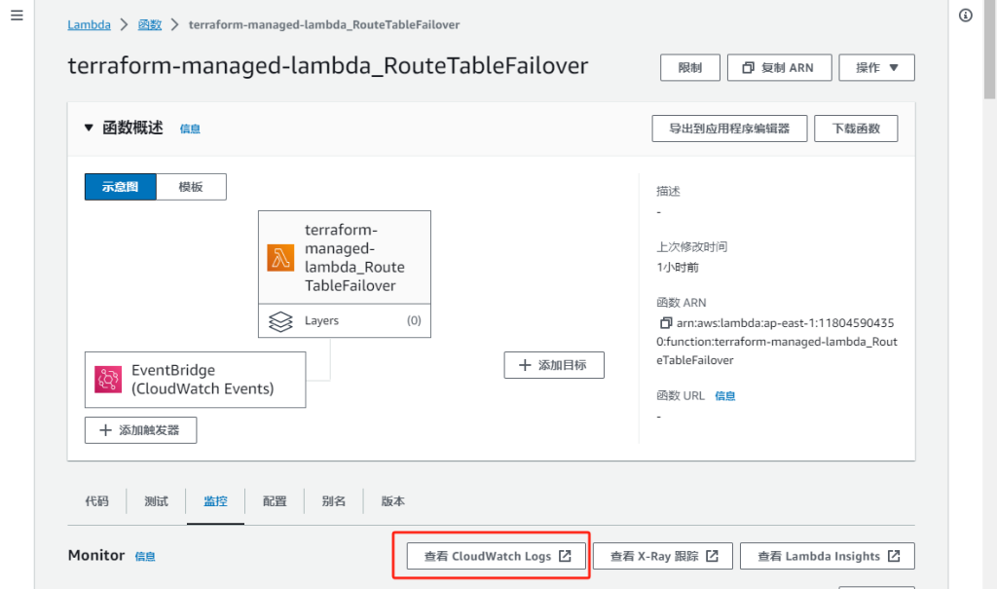Click the 添加目标 button
The width and height of the screenshot is (997, 589).
click(x=554, y=365)
